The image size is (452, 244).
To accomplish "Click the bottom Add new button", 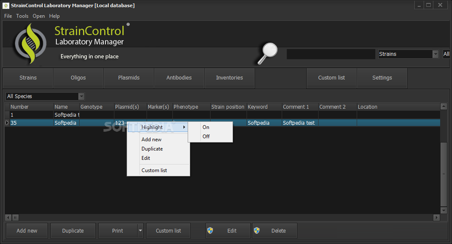I will coord(27,230).
